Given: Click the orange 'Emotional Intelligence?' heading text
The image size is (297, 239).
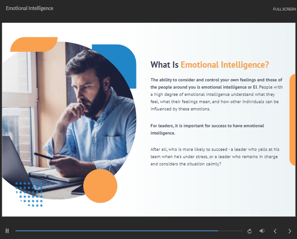Looking at the screenshot, I should (225, 65).
